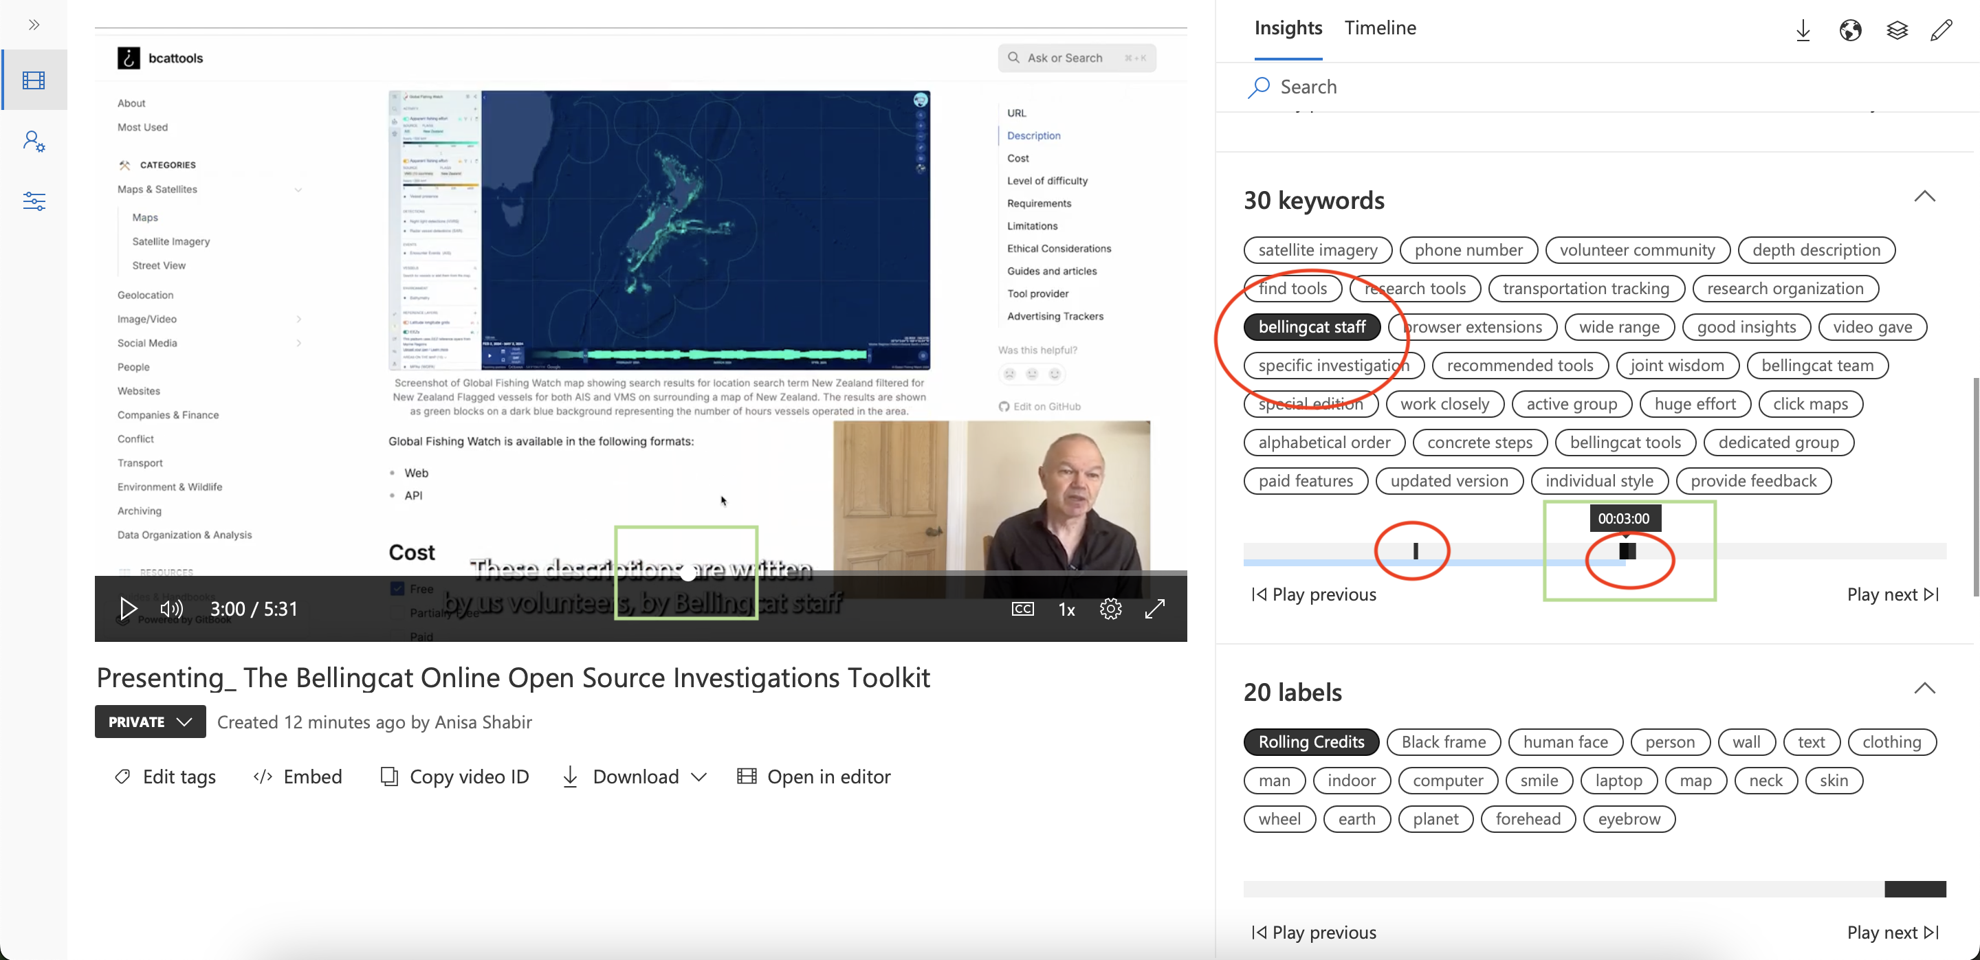
Task: Open the layers view icon
Action: [x=1896, y=30]
